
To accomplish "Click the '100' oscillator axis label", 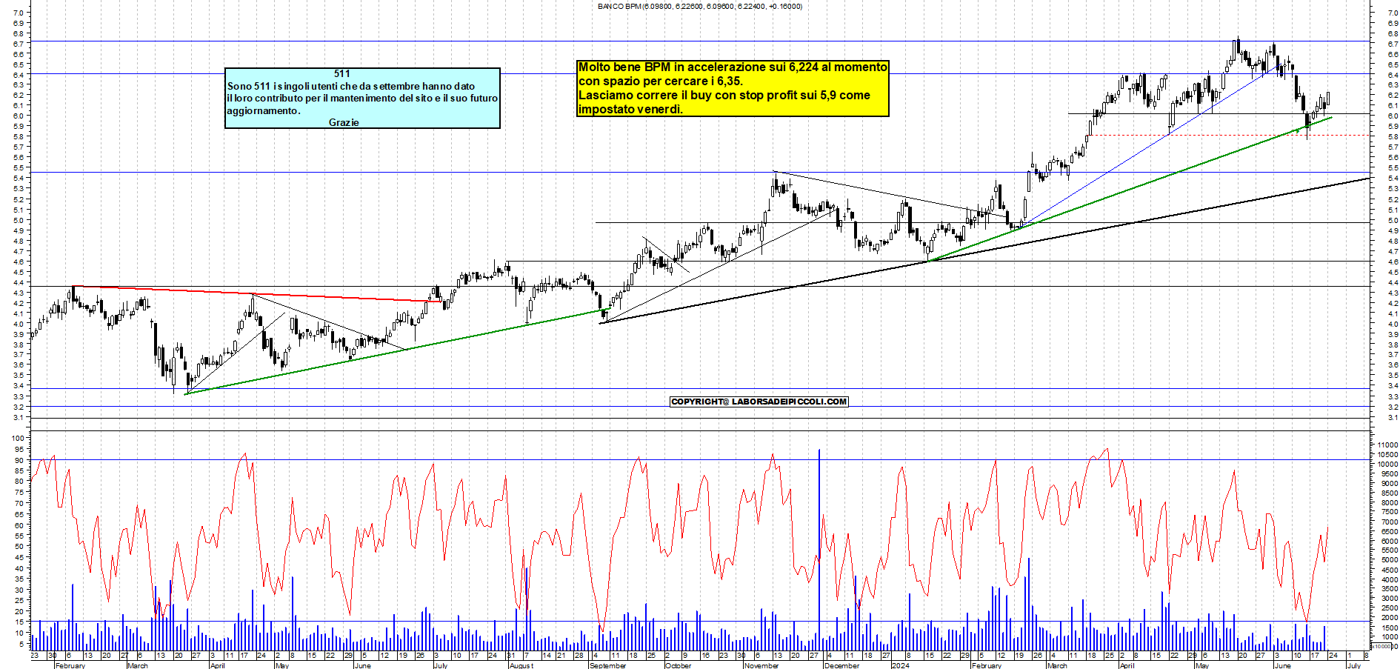I will (x=19, y=438).
